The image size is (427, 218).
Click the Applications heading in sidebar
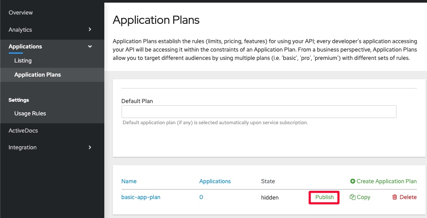(x=25, y=46)
